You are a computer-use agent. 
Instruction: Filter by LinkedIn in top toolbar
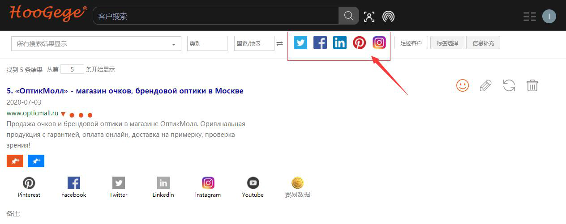pyautogui.click(x=339, y=42)
